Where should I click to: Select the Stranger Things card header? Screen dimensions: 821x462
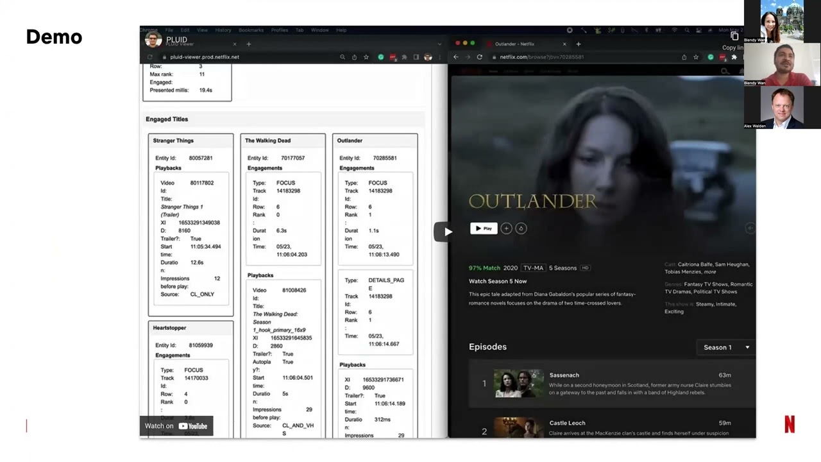coord(190,141)
